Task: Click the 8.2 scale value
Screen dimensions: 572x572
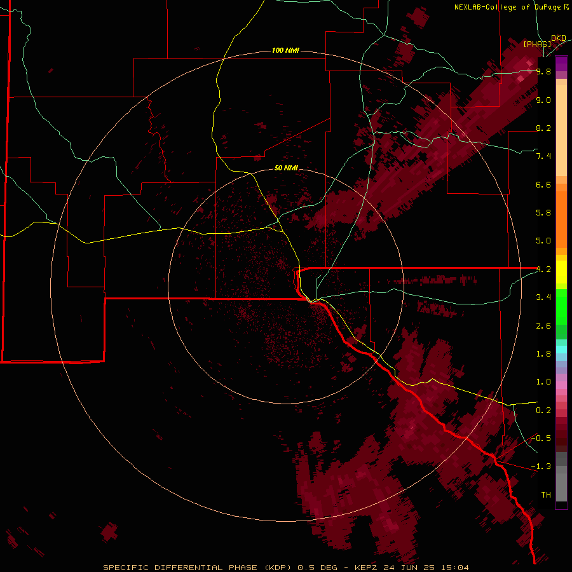Action: click(543, 128)
